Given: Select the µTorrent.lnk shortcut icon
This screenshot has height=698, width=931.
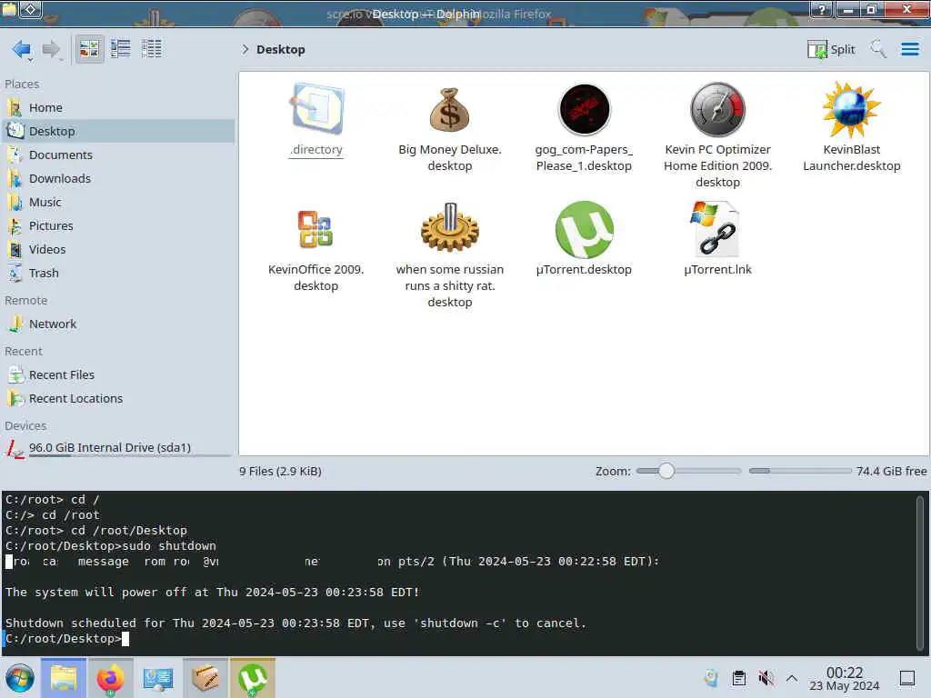Looking at the screenshot, I should pos(716,229).
